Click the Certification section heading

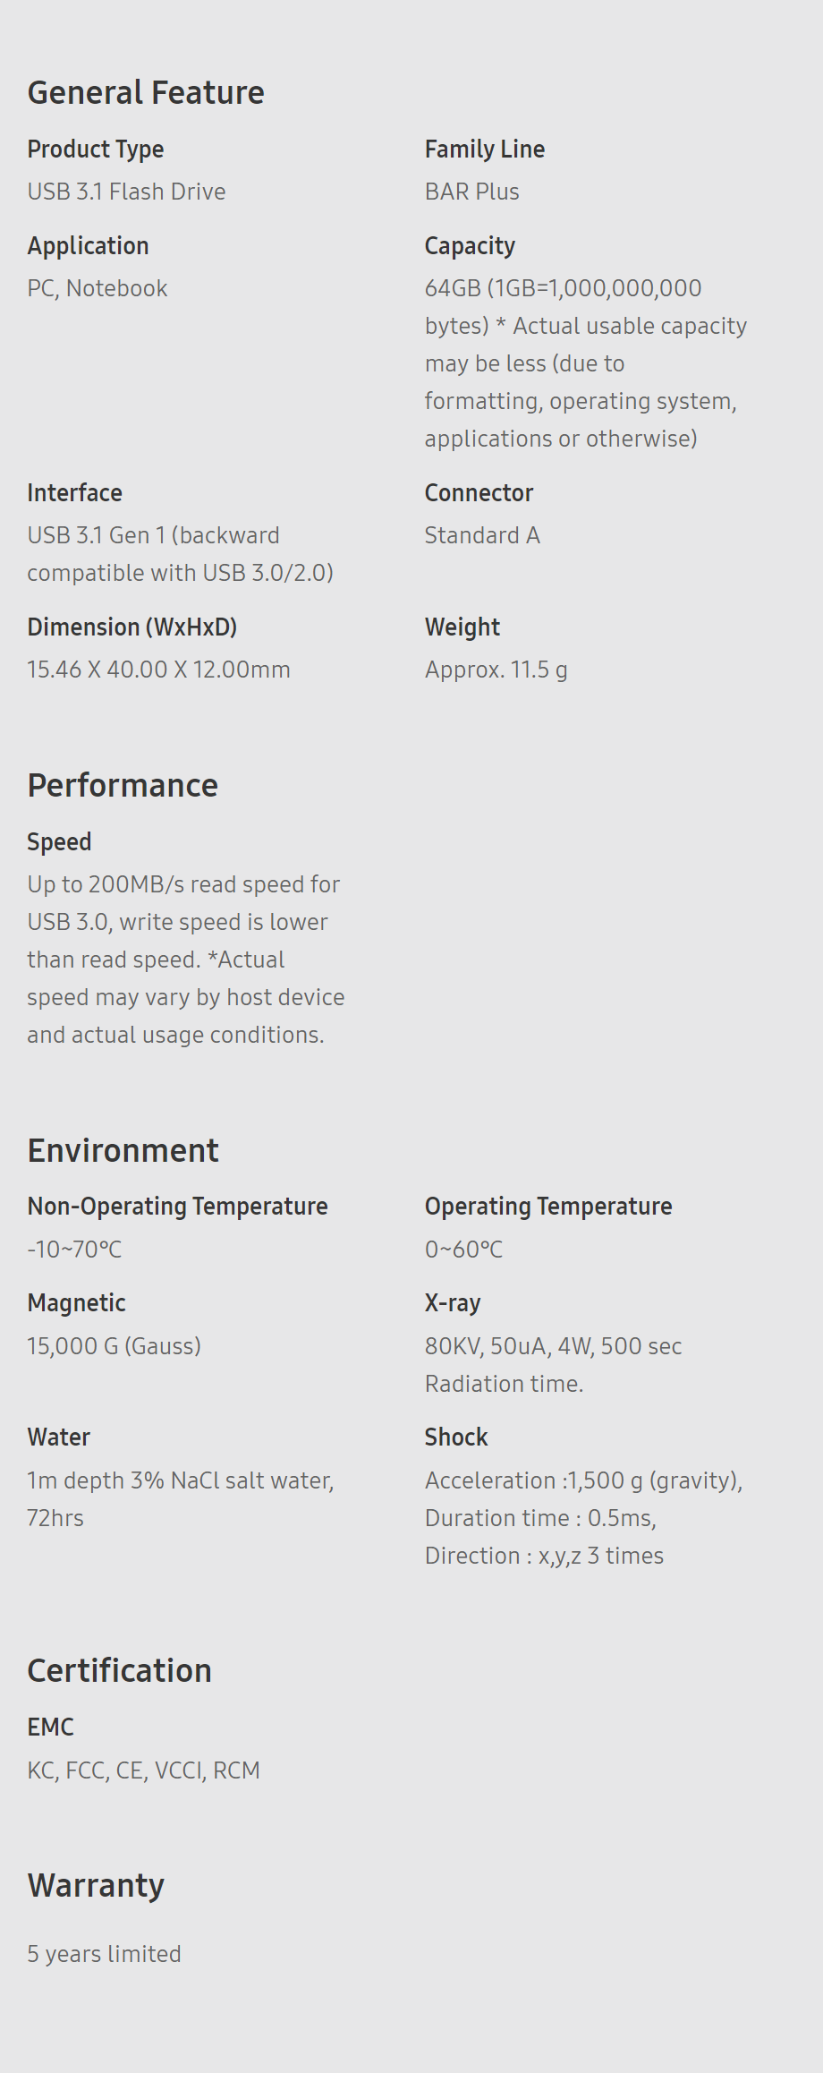(120, 1671)
